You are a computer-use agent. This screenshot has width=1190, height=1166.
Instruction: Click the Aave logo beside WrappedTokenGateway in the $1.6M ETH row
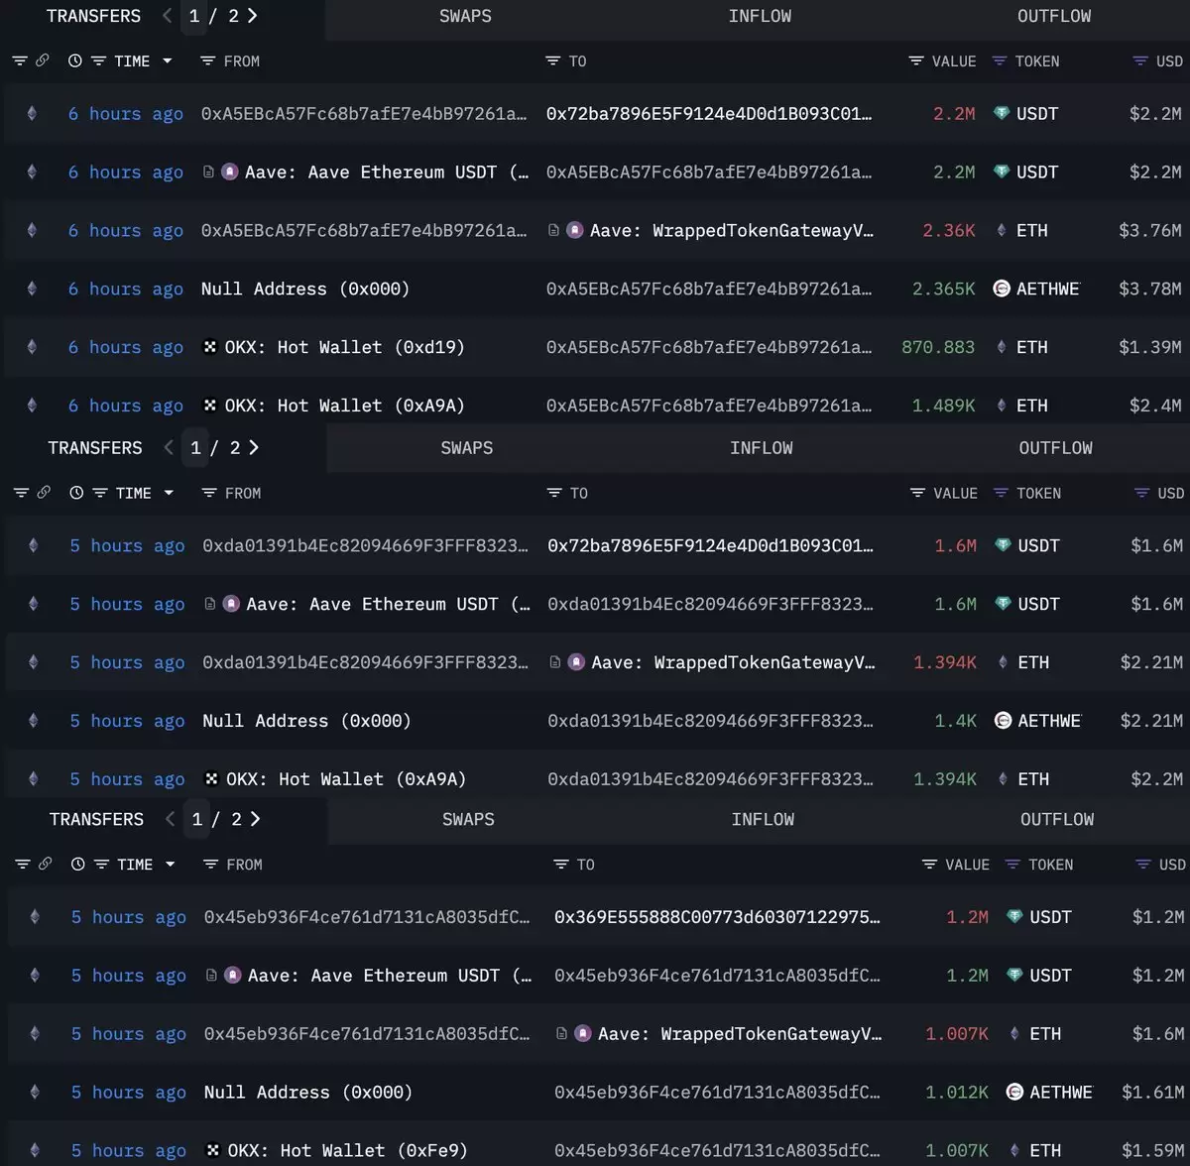click(583, 1034)
